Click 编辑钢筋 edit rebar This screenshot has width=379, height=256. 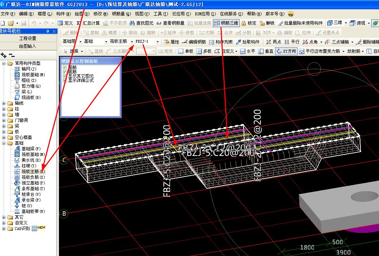pos(194,42)
